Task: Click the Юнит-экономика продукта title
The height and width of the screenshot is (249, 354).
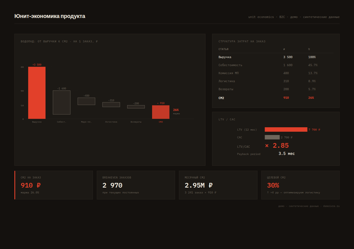Action: [50, 16]
